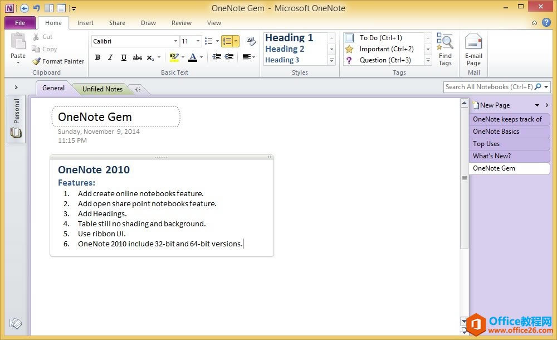Apply Strikethrough formatting

137,57
